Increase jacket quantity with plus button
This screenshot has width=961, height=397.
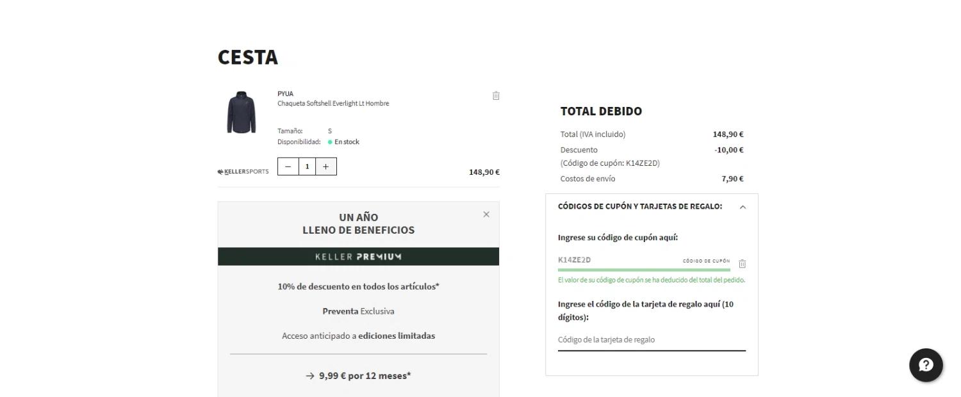point(325,166)
